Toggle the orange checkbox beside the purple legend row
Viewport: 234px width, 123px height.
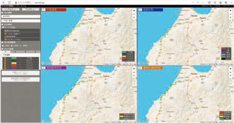[x=5, y=68]
